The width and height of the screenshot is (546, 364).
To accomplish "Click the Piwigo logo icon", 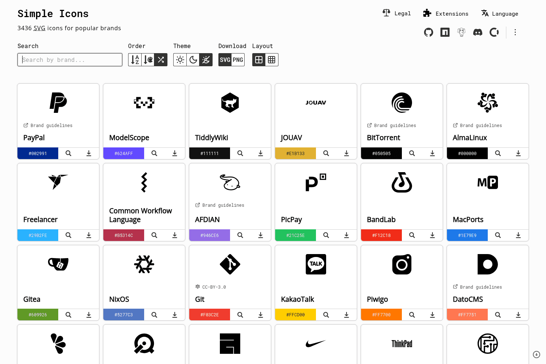I will coord(402,264).
